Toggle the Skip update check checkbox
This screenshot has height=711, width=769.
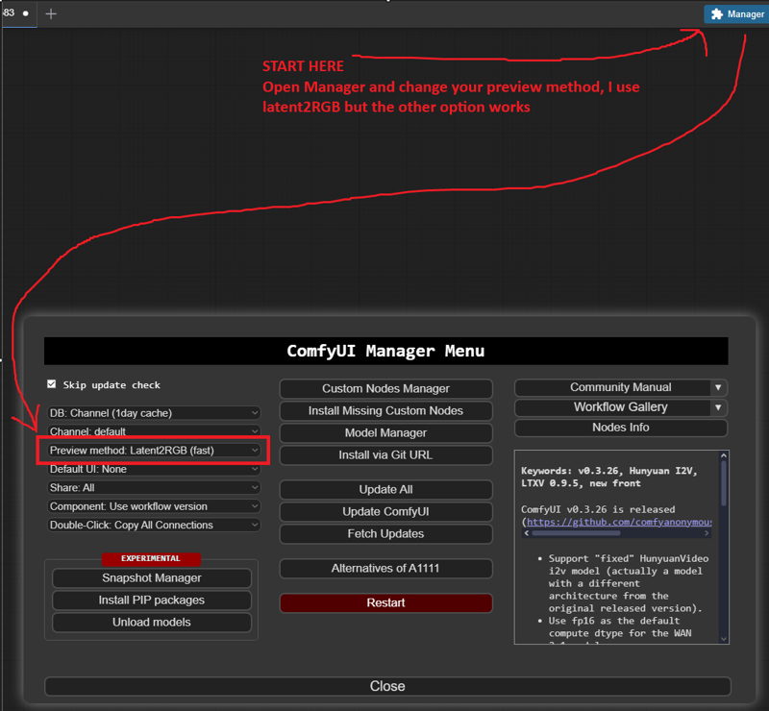click(52, 384)
